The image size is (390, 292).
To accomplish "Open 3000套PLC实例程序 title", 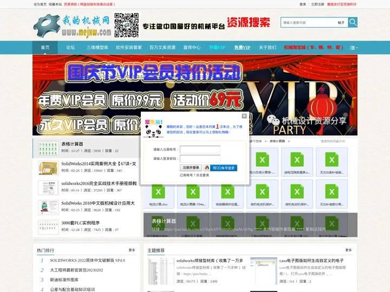I will pos(80,223).
